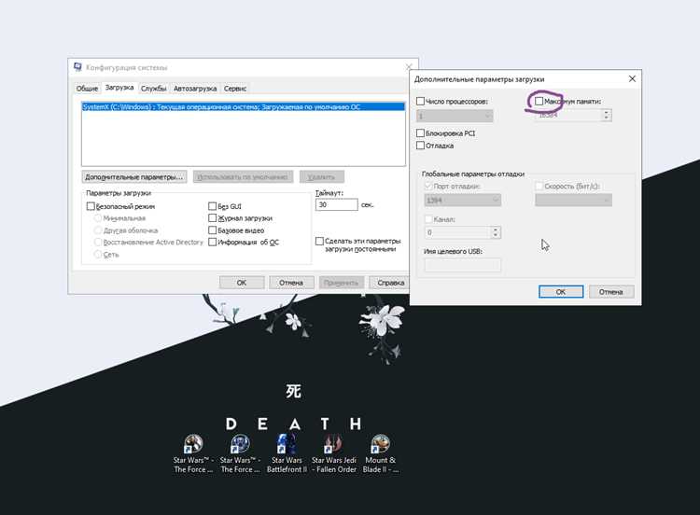Click the memory value spinner arrows
Viewport: 700px width, 515px height.
[607, 115]
